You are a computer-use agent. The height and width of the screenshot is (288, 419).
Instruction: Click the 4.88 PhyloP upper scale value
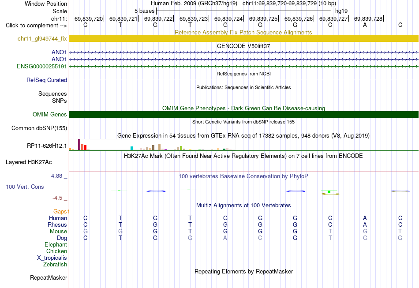56,176
